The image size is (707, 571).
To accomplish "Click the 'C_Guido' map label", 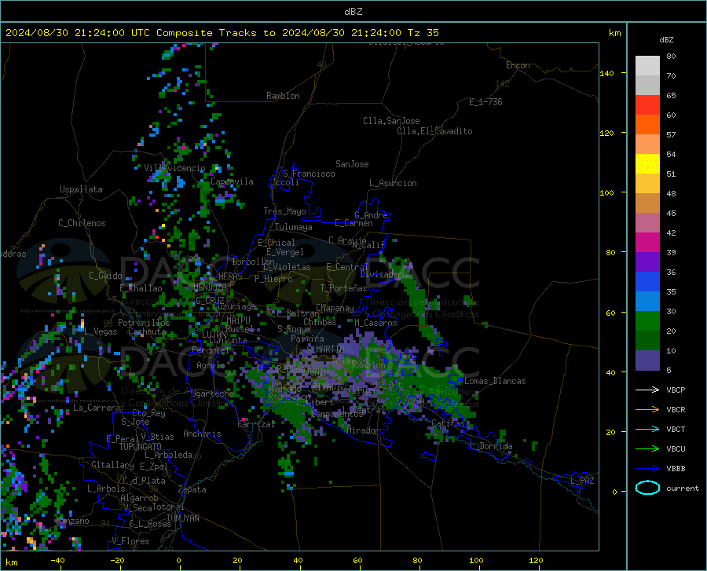I will pos(105,276).
